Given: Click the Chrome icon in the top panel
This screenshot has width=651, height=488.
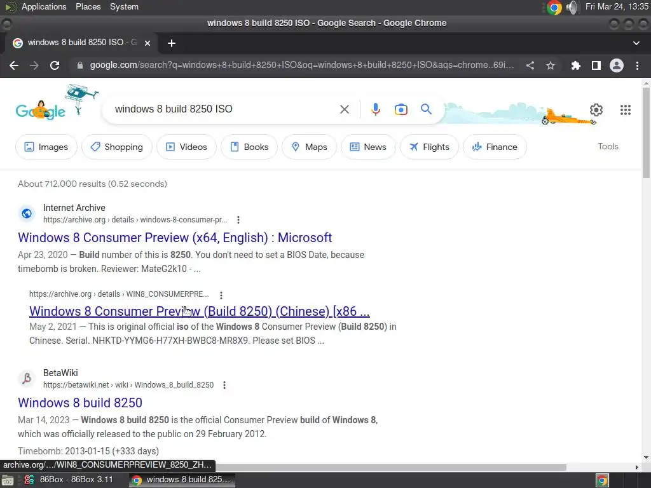Looking at the screenshot, I should pos(554,8).
